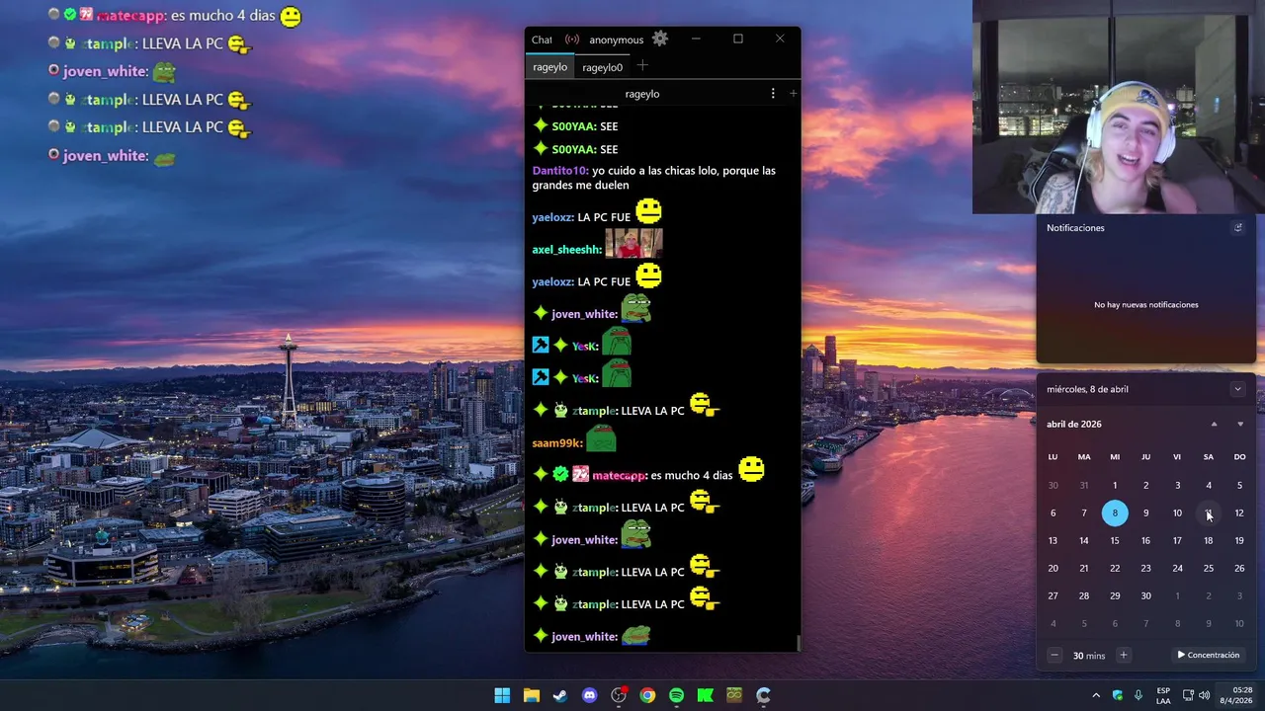
Task: Open Chatterino icon on the taskbar
Action: tap(763, 695)
